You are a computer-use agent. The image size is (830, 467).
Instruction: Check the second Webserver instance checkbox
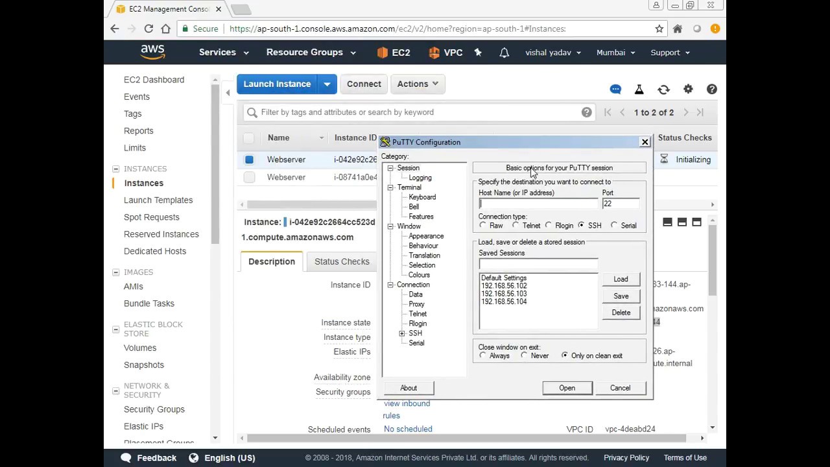point(249,177)
